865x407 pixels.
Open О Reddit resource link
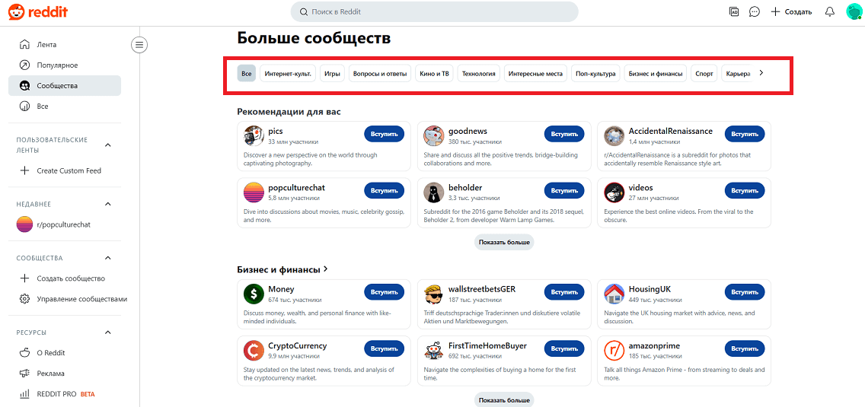point(65,353)
